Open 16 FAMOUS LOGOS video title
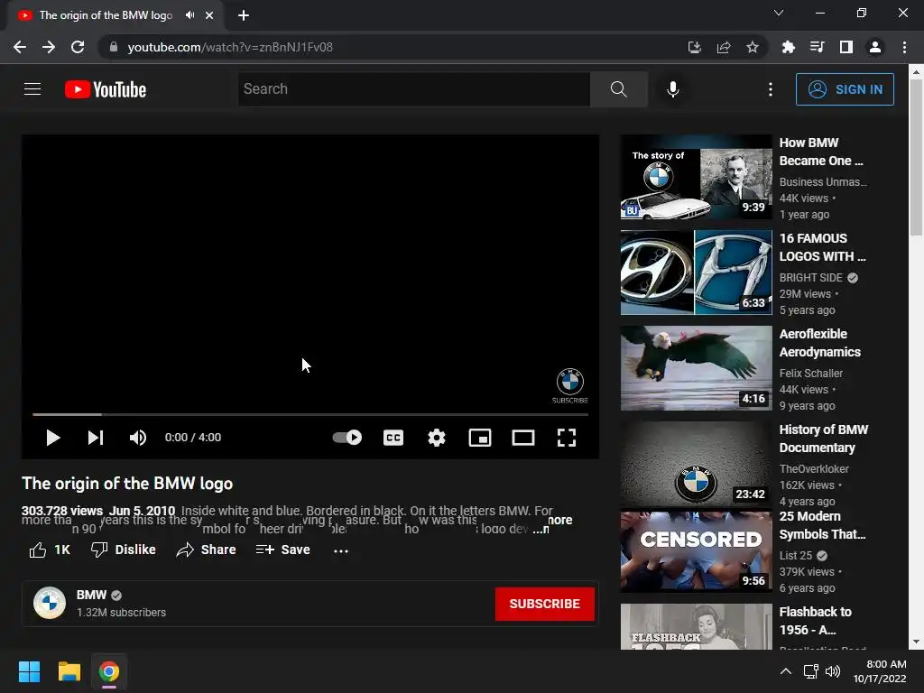The width and height of the screenshot is (924, 693). (822, 247)
